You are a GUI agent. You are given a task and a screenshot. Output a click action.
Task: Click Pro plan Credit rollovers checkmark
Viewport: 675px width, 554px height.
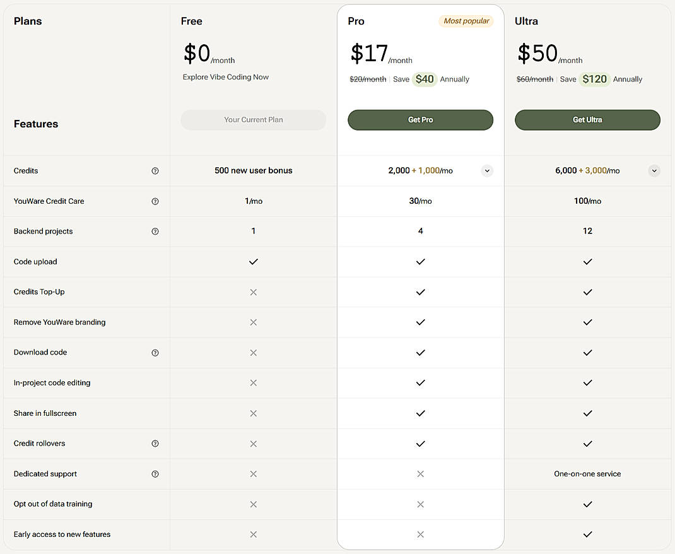(421, 444)
